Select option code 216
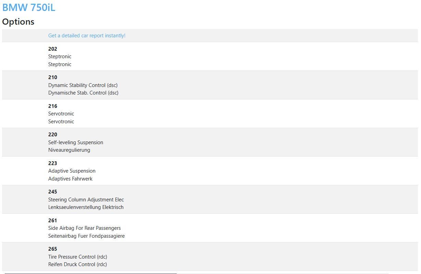This screenshot has height=274, width=421. pos(53,106)
